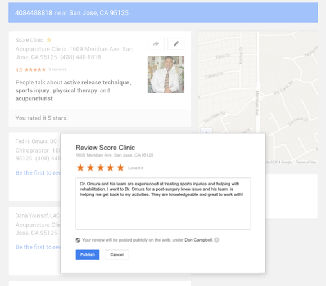Click the pencil edit icon on Score Clinic card
Viewport: 326px width, 286px height.
coord(176,44)
